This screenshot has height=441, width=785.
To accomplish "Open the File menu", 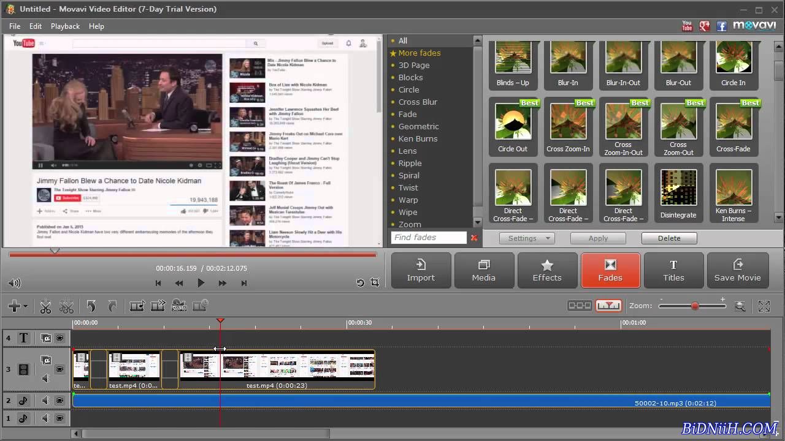I will (x=15, y=26).
